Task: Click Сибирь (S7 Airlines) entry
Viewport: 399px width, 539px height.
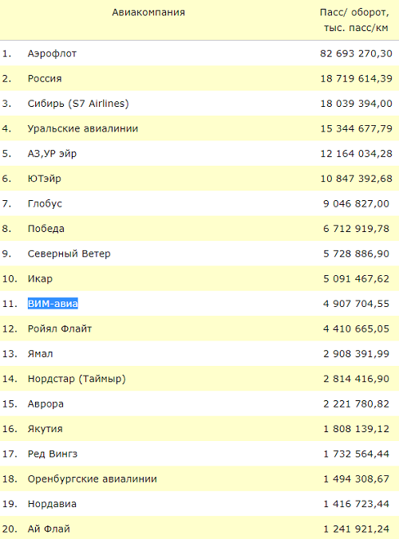Action: coord(78,104)
